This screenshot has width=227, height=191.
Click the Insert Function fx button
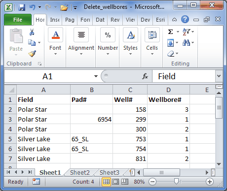point(145,76)
